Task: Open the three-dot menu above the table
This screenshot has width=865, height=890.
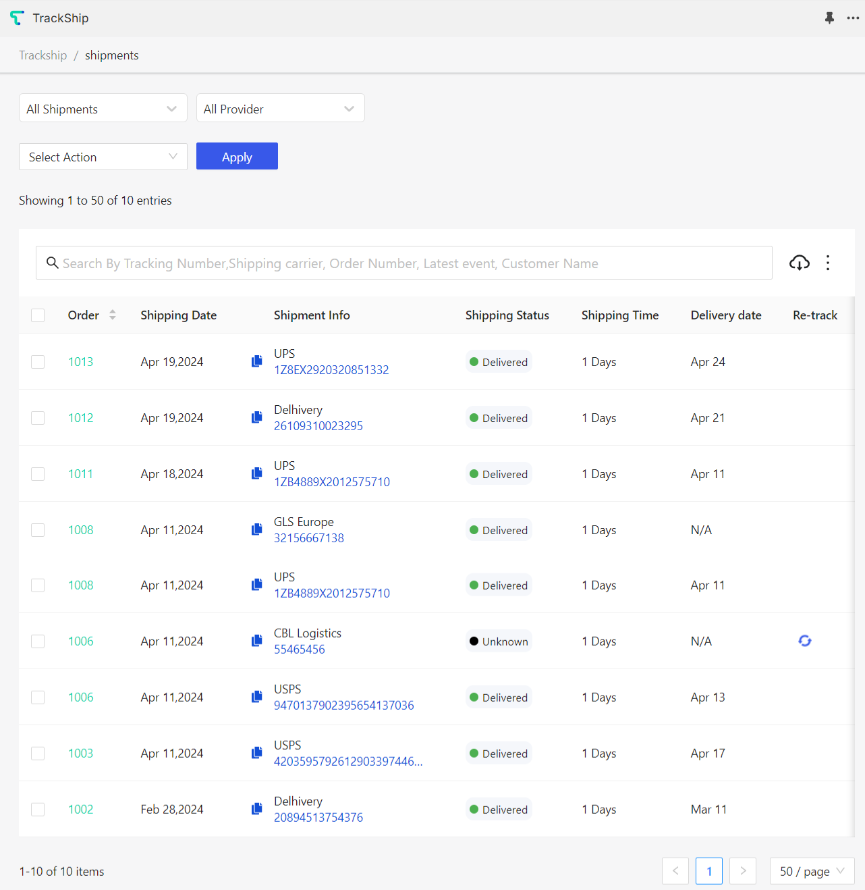Action: 828,263
